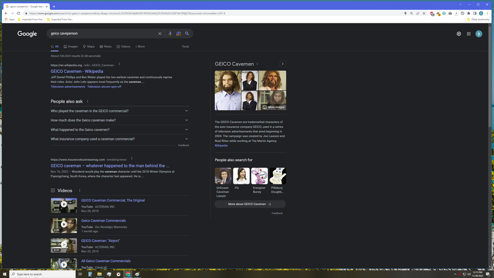Screen dimensions: 494x278
Task: Open 'Geico Caveman Commercials' video link
Action: click(103, 221)
